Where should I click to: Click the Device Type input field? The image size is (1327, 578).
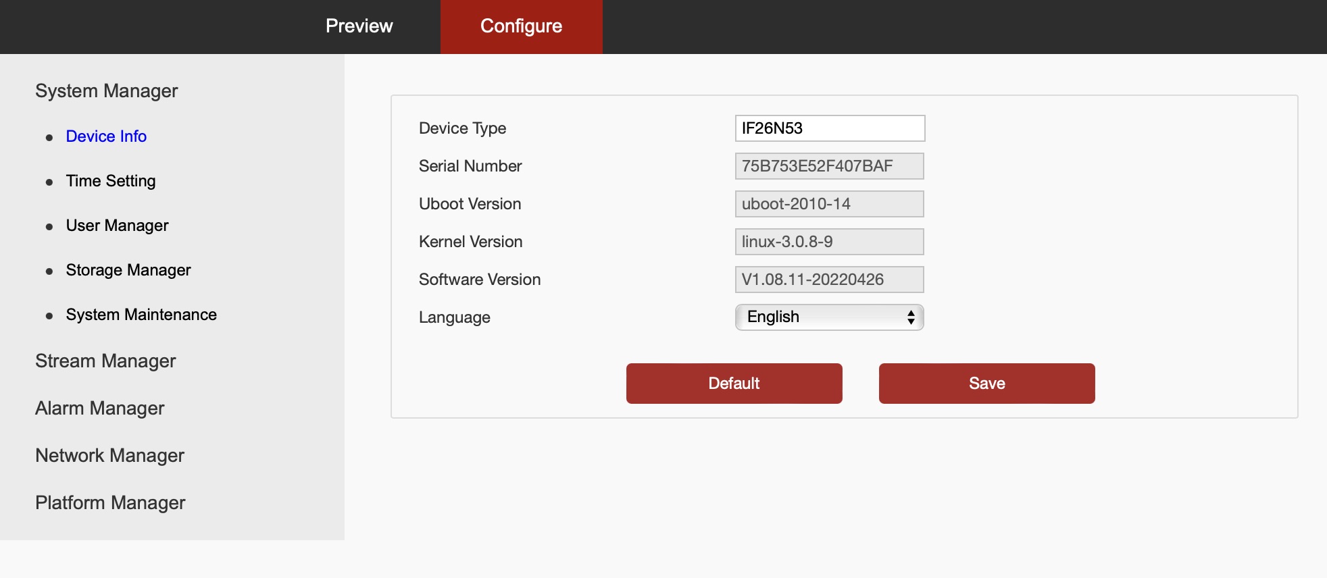click(x=830, y=128)
